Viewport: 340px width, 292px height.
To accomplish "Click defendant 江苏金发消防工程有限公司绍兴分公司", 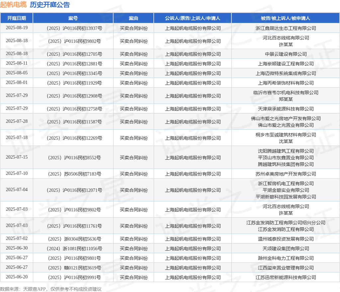I will [286, 223].
